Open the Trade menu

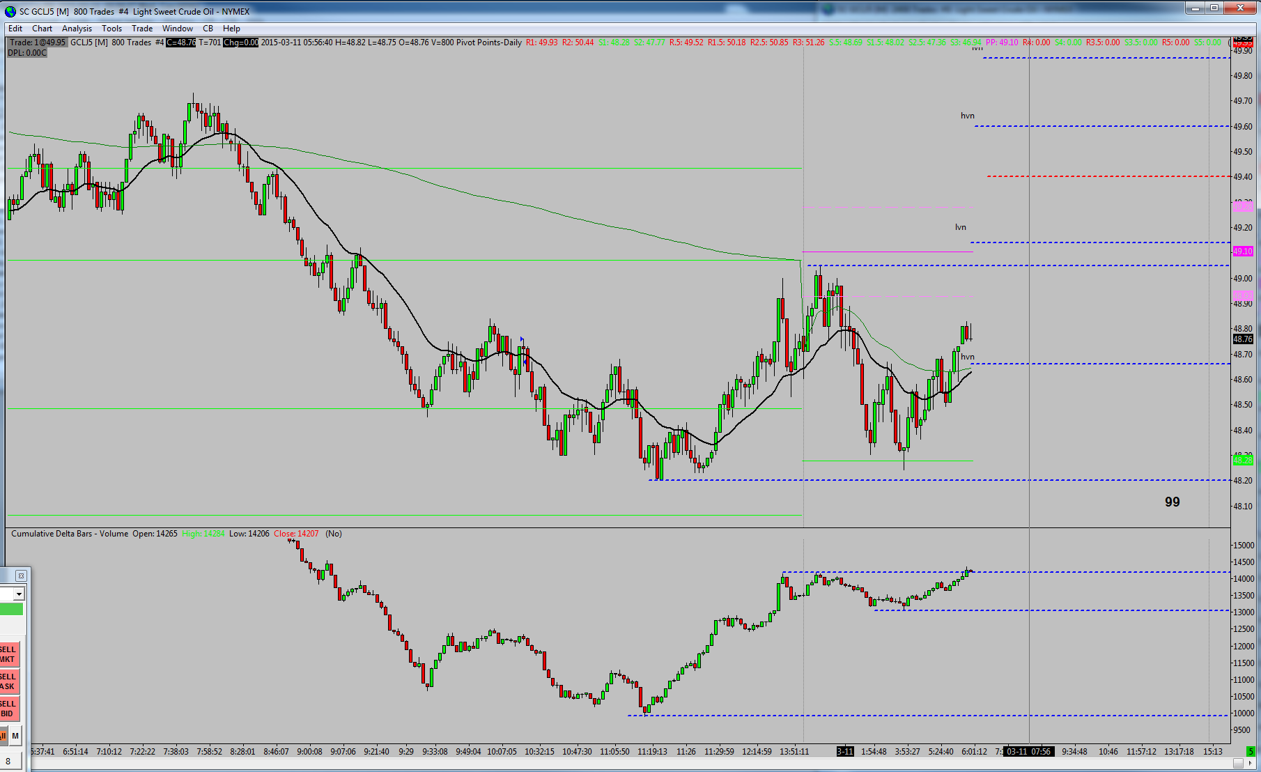[x=142, y=29]
